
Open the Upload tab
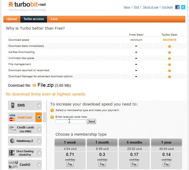[x=12, y=19]
